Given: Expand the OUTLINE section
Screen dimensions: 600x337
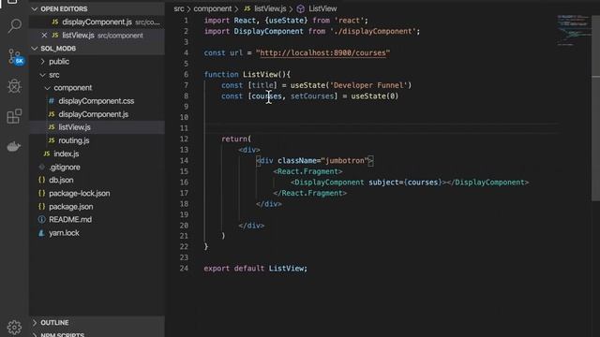Looking at the screenshot, I should pos(35,323).
